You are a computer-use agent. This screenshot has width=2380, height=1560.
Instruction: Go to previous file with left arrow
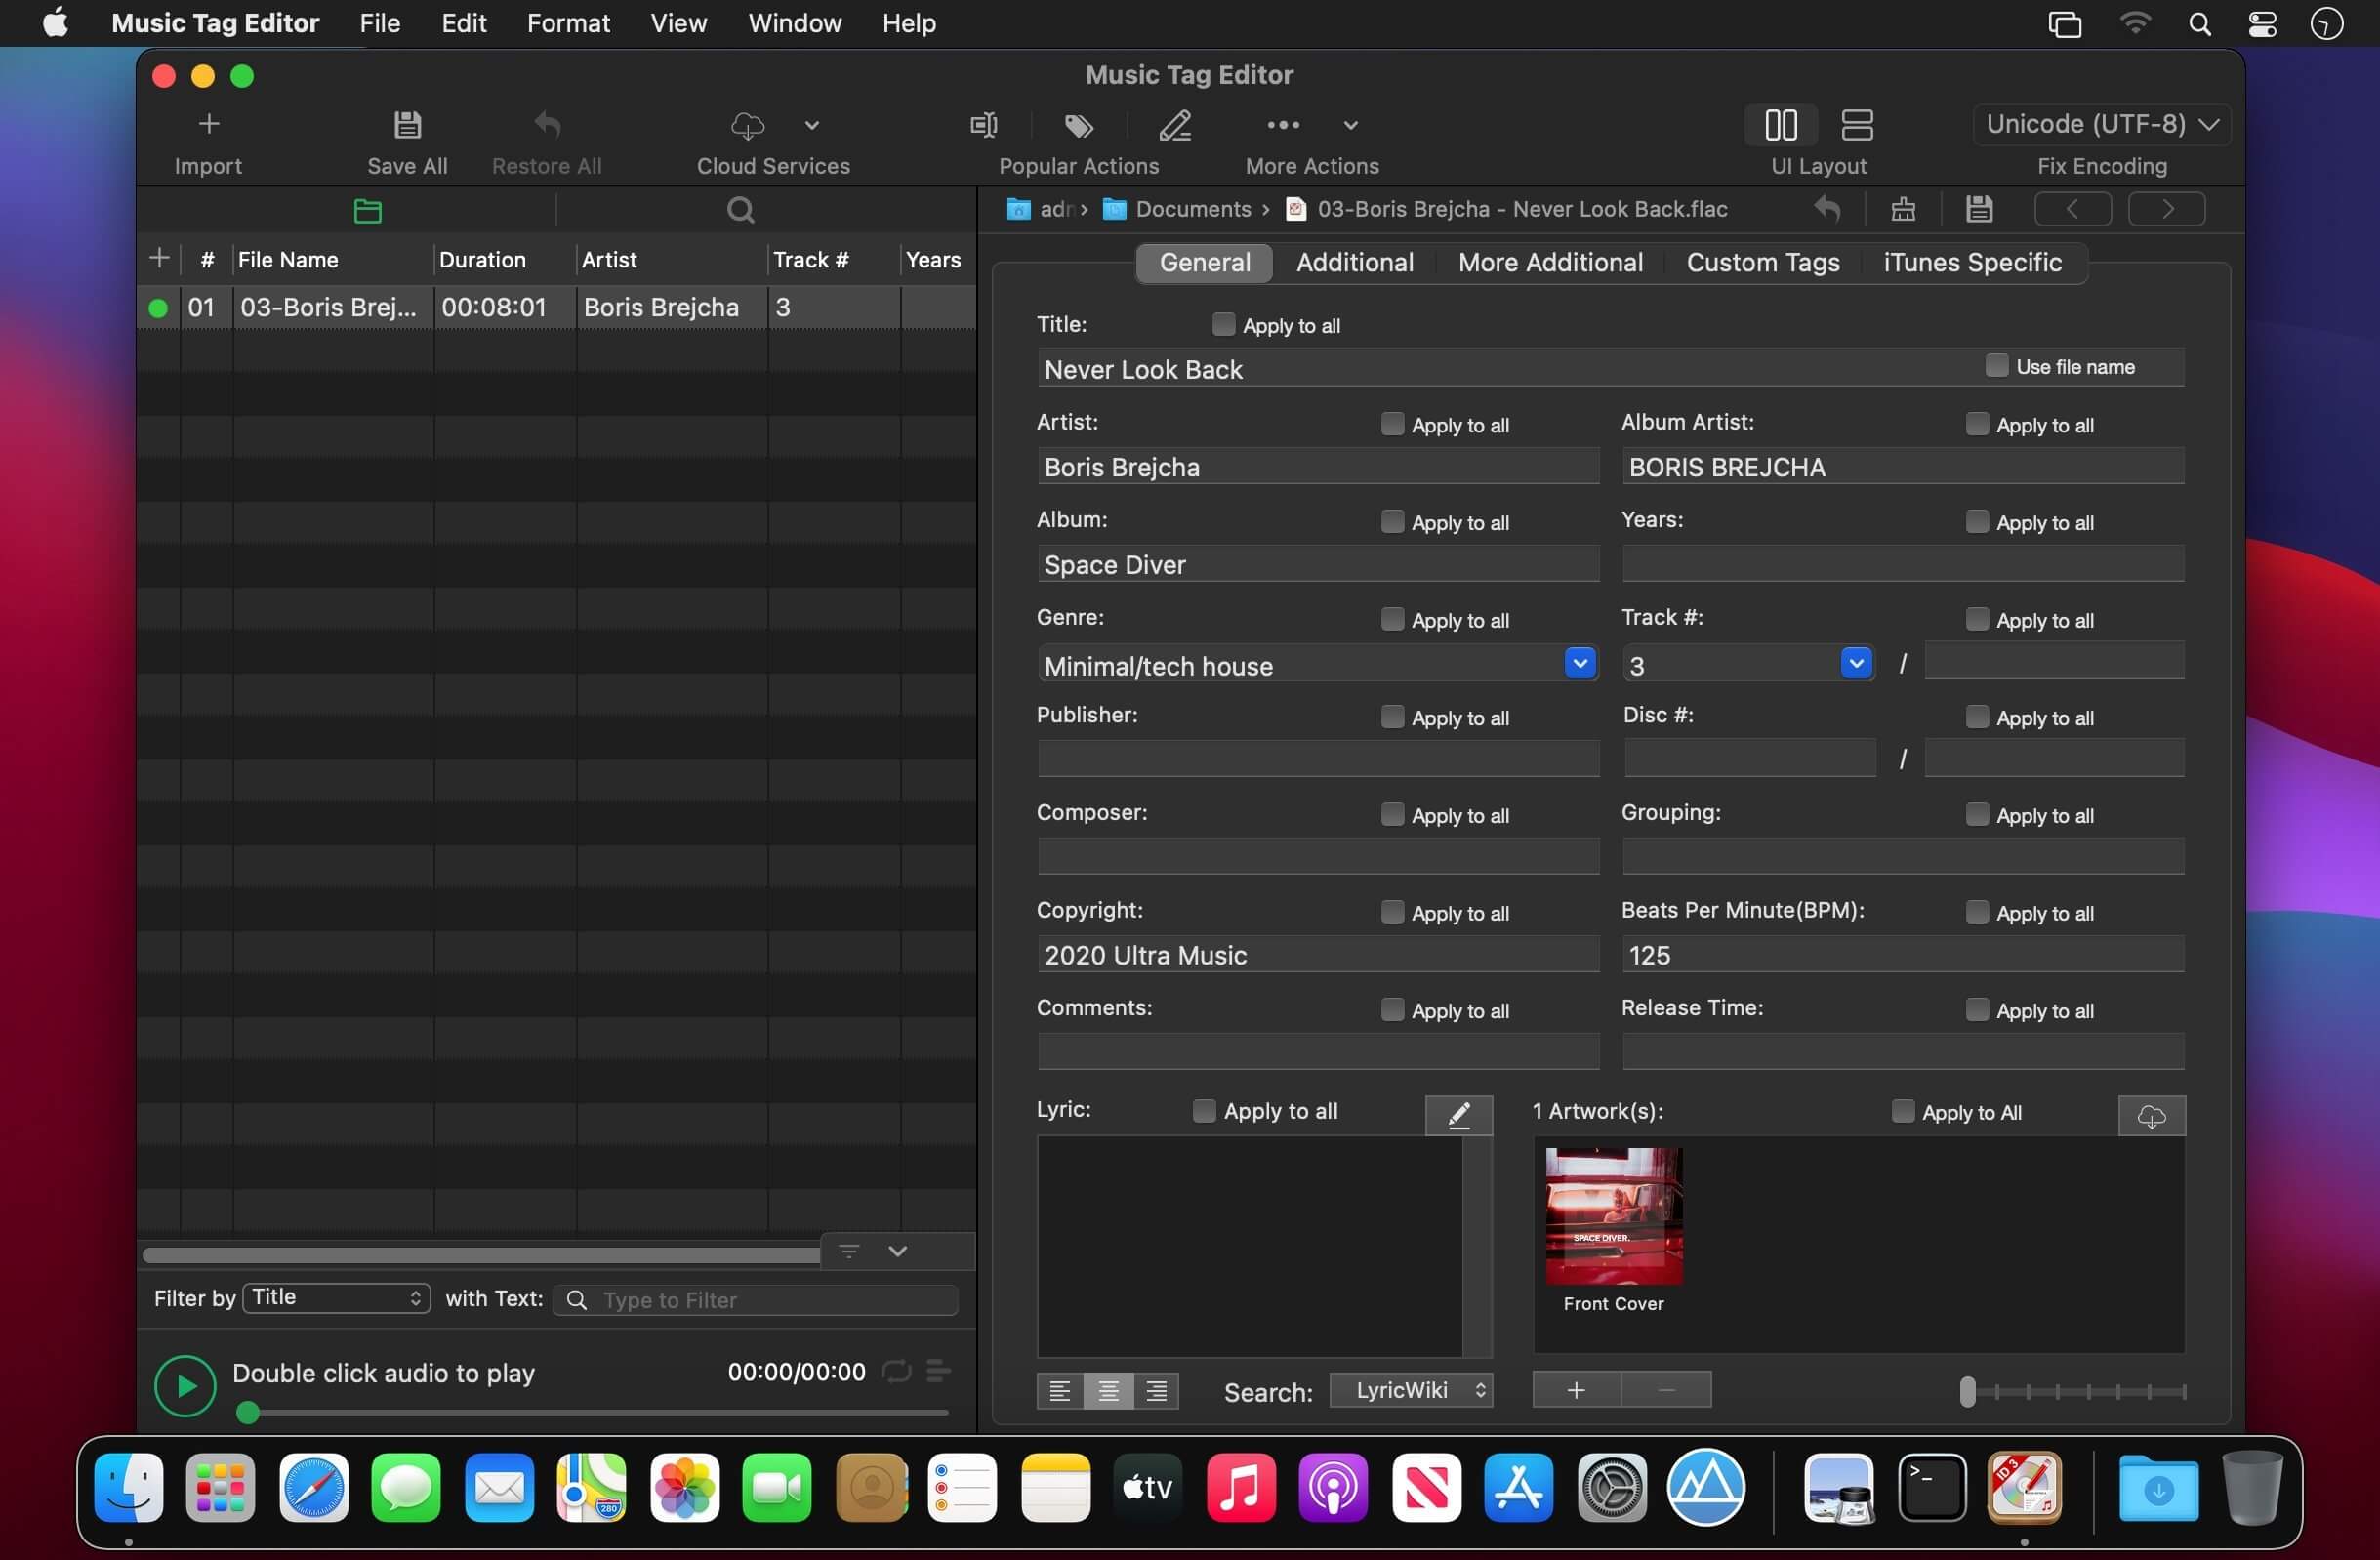pos(2073,209)
